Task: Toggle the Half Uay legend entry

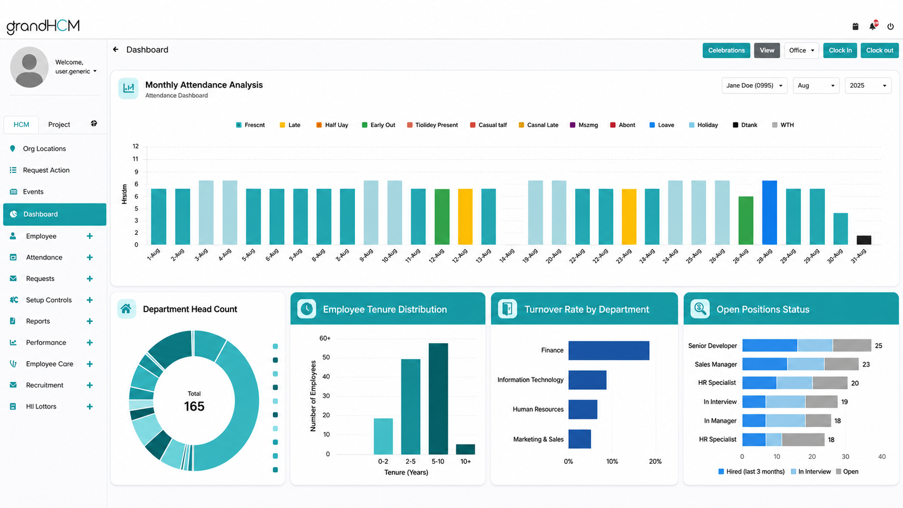Action: click(332, 125)
